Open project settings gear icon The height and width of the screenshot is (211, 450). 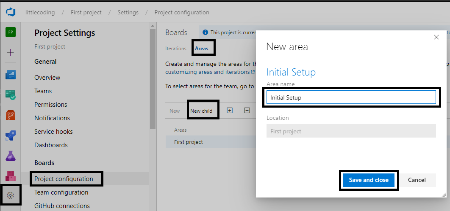pos(10,195)
